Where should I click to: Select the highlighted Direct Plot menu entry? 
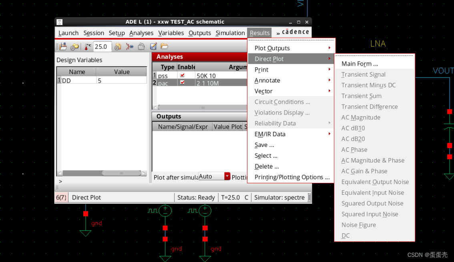point(291,59)
